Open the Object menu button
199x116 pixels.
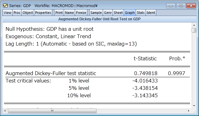point(28,13)
